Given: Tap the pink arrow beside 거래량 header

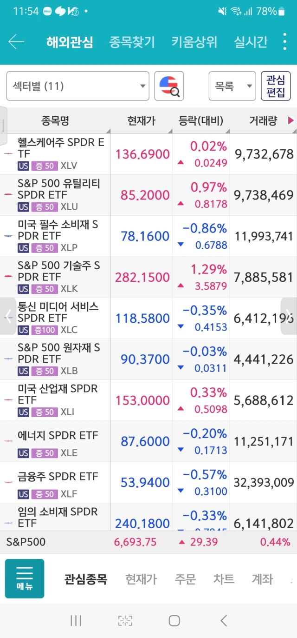Looking at the screenshot, I should pos(291,121).
